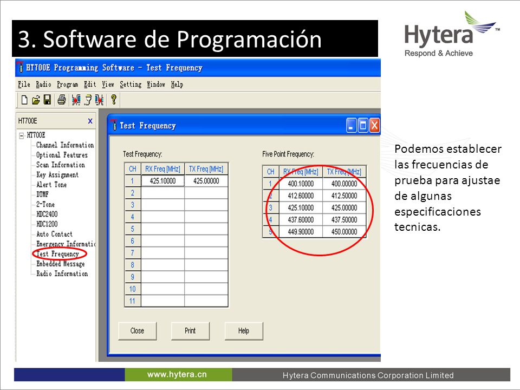Image resolution: width=520 pixels, height=390 pixels.
Task: Open the Help menu in the menu bar
Action: pos(177,84)
